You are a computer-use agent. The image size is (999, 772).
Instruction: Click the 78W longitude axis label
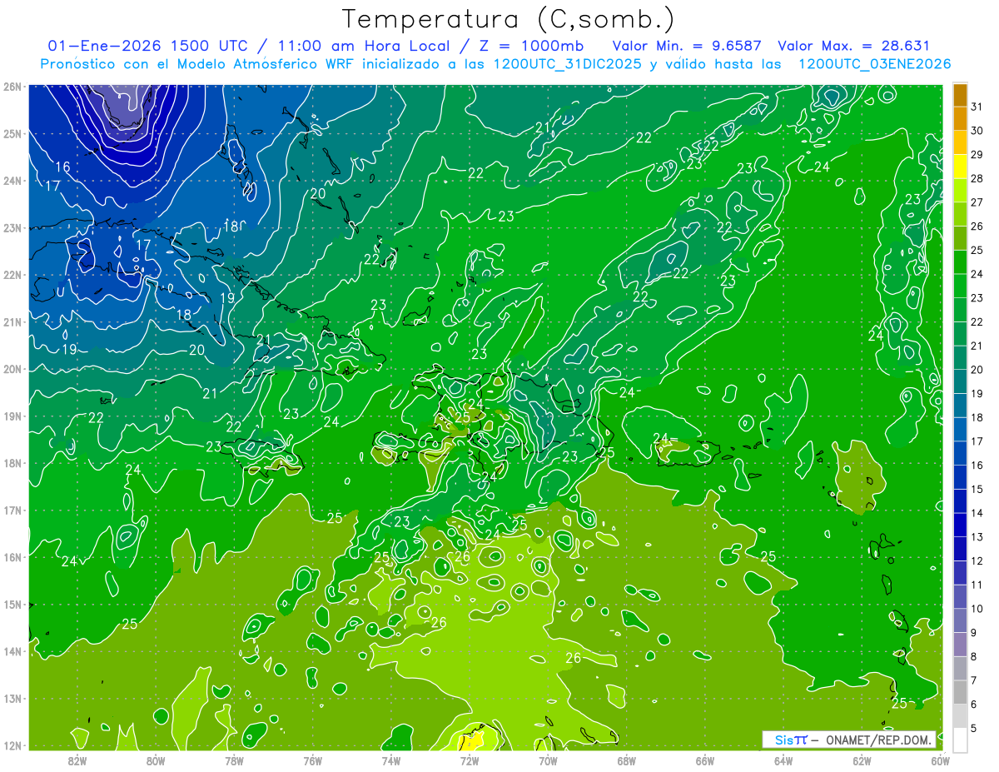pyautogui.click(x=234, y=760)
